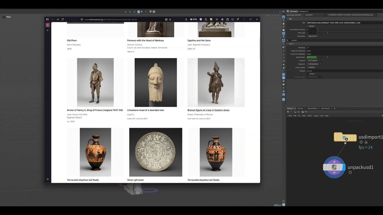Open the browser downloads icon
Screen dimensions: 383x215
point(186,19)
